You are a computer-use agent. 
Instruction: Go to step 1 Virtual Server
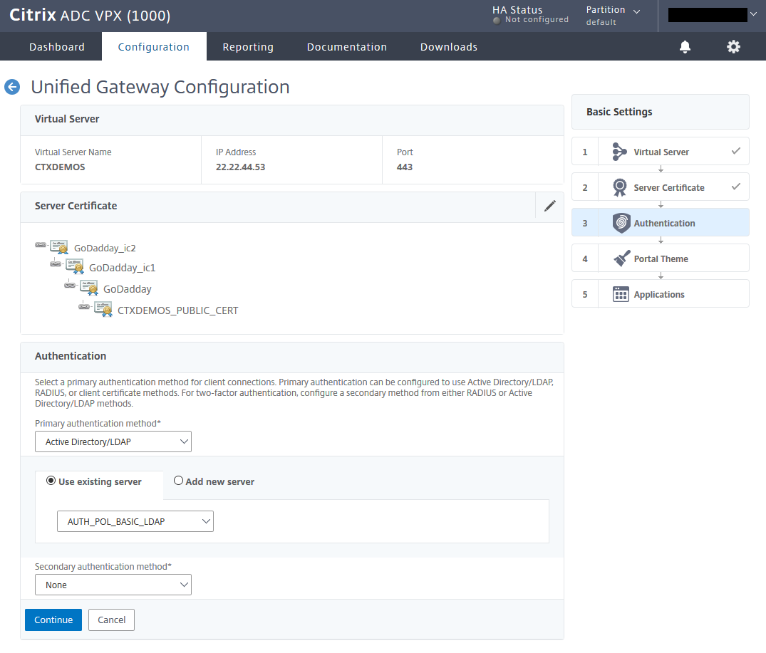pyautogui.click(x=661, y=152)
